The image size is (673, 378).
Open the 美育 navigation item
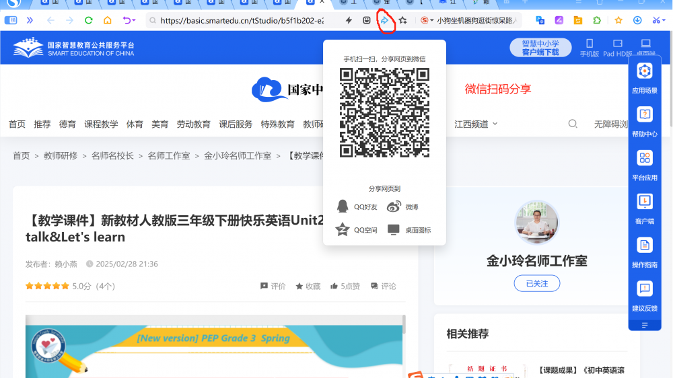[x=160, y=124]
